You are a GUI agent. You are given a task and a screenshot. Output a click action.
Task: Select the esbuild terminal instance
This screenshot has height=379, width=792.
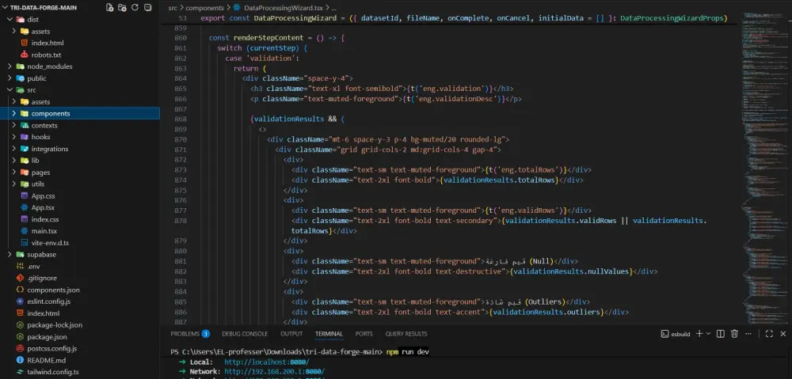(x=676, y=334)
